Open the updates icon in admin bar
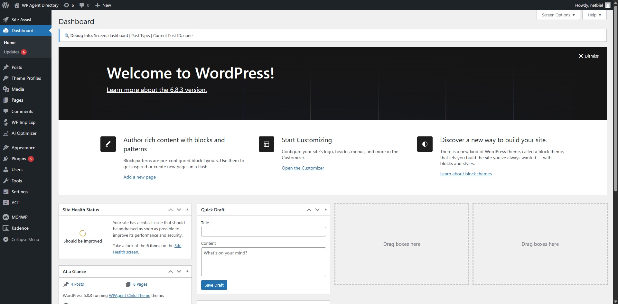 tap(67, 5)
